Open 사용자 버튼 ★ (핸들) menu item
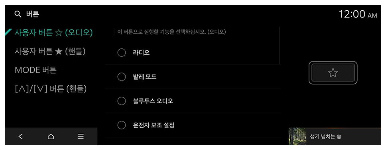The height and width of the screenshot is (150, 386). (50, 52)
